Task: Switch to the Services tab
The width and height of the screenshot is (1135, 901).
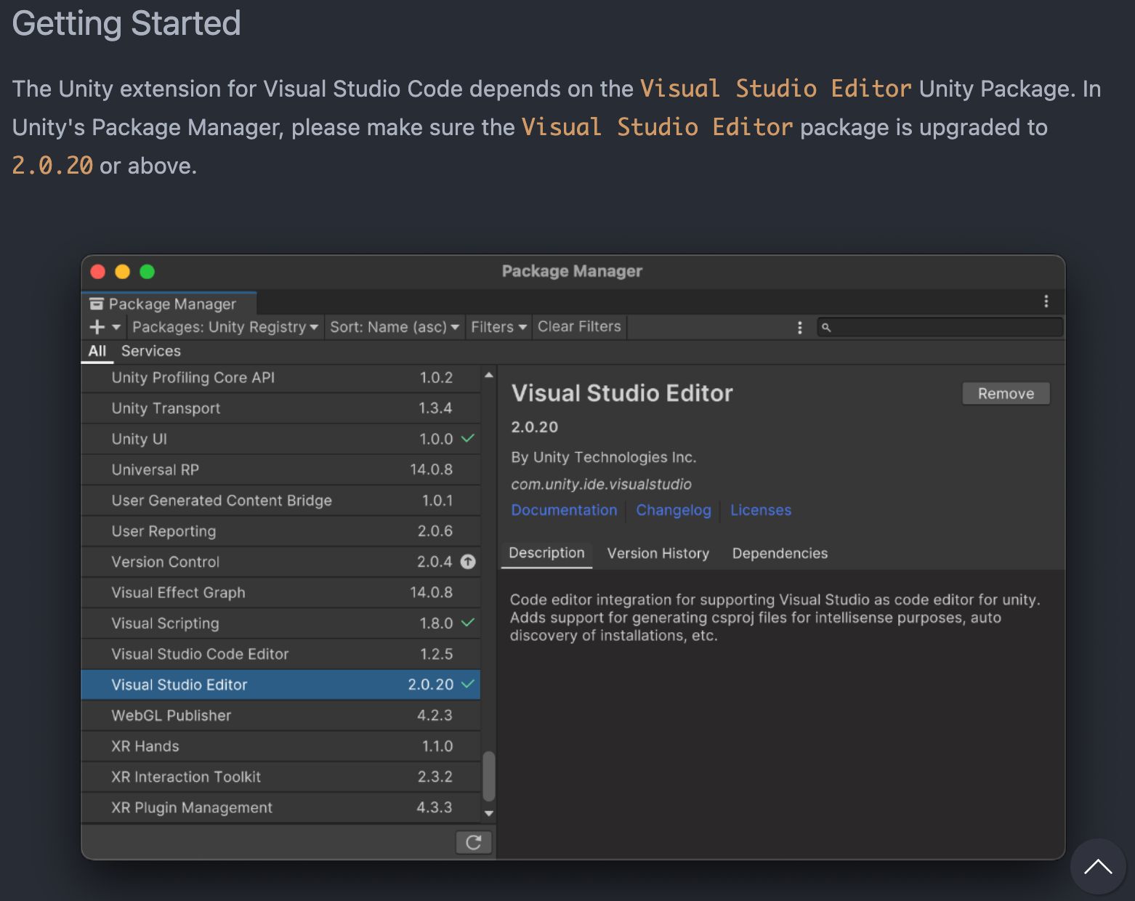Action: click(x=151, y=351)
